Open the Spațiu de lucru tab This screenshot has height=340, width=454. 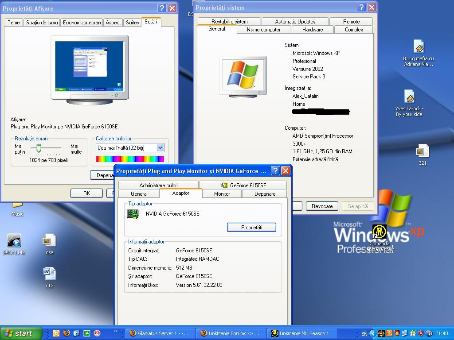(x=42, y=23)
